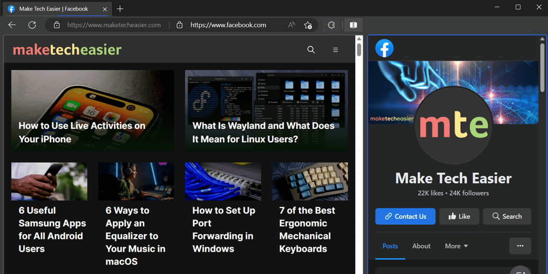View site info via the facebook.com lock icon

[179, 25]
